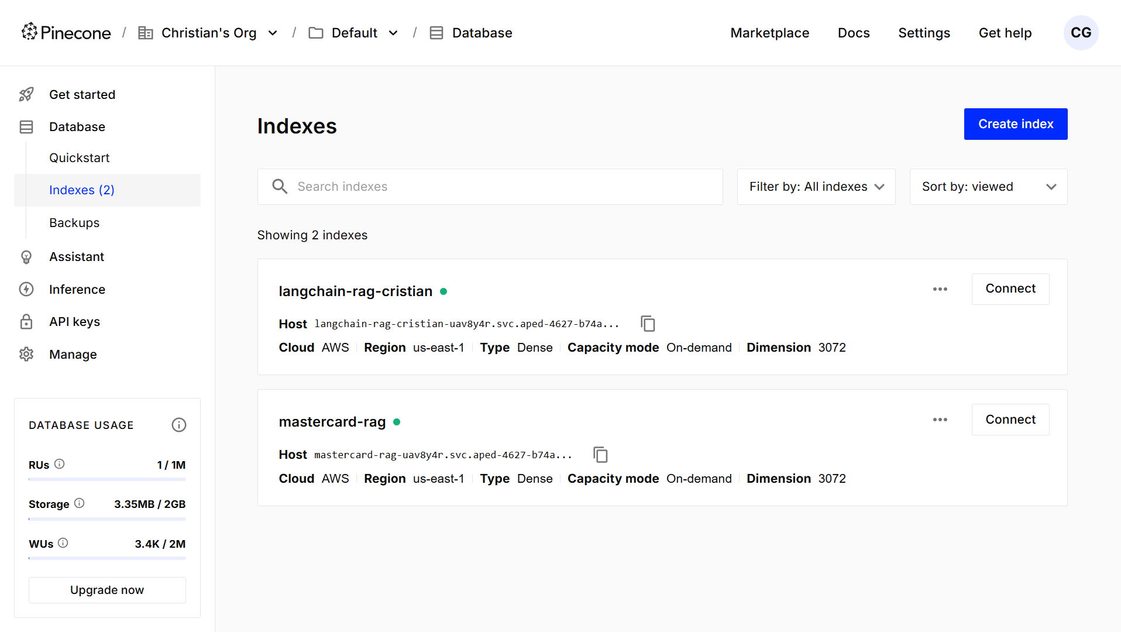Click the Database sidebar icon
The height and width of the screenshot is (632, 1121).
coord(26,127)
